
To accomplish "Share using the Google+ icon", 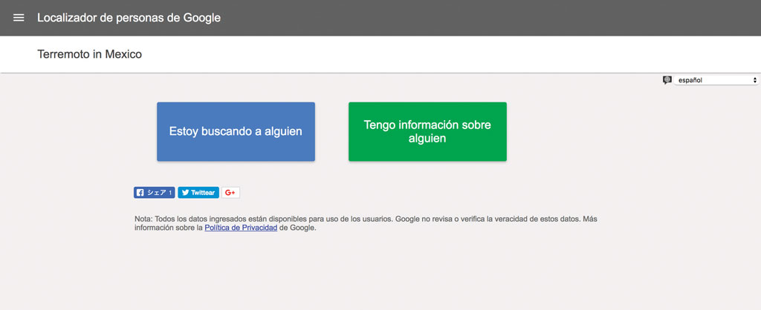I will 230,193.
